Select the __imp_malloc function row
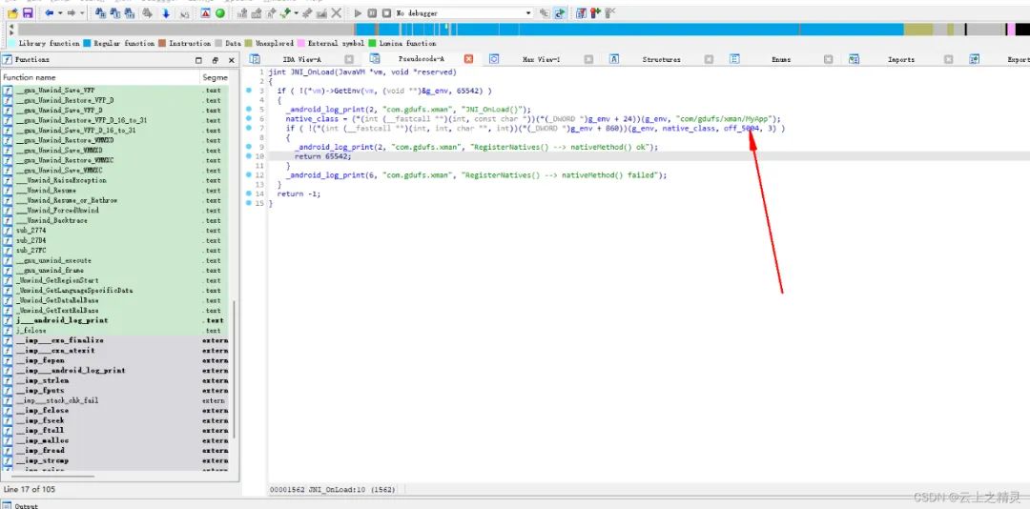 point(115,440)
